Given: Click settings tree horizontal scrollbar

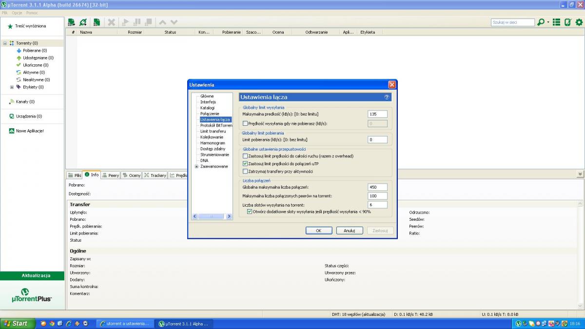Looking at the screenshot, I should point(212,216).
